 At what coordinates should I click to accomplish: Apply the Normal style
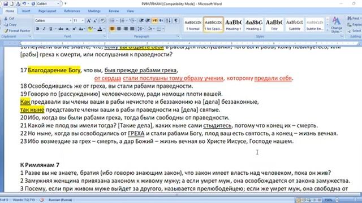(x=193, y=25)
